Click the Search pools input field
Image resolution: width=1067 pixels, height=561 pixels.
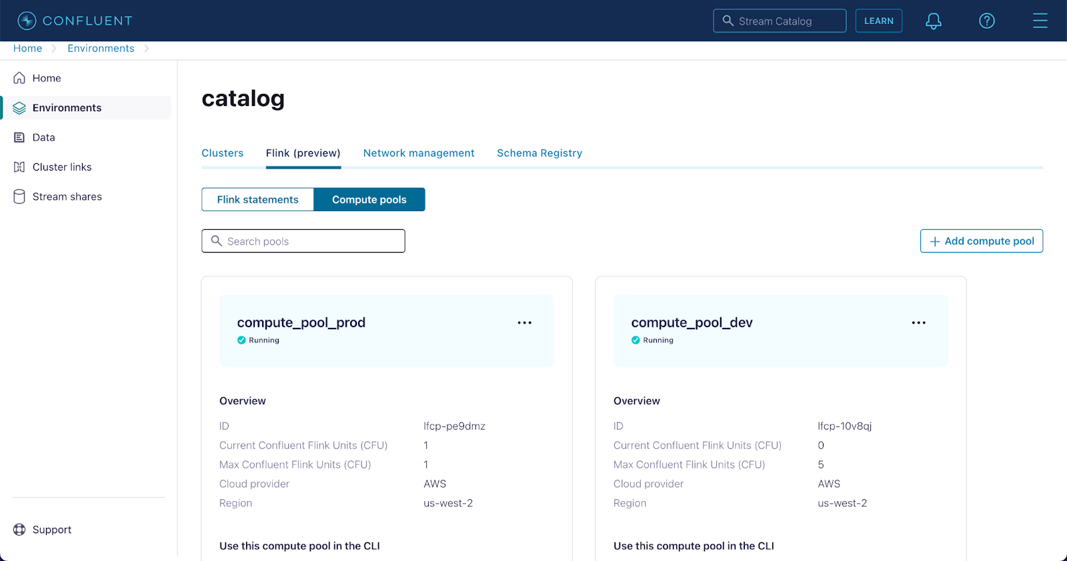(303, 241)
